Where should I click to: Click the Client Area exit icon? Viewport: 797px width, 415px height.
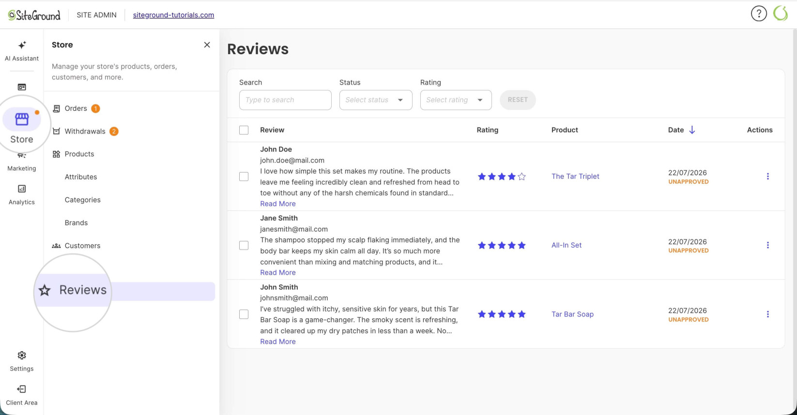coord(22,389)
